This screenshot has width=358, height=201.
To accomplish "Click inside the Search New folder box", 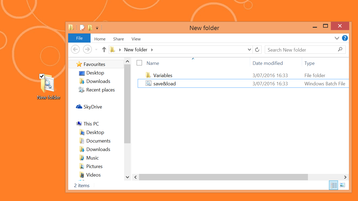I will point(293,49).
